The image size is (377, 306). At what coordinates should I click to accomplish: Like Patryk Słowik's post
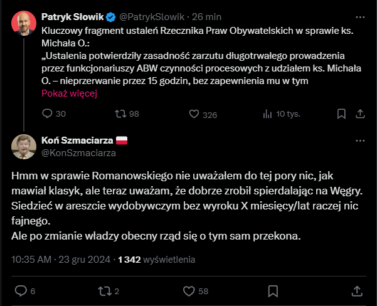point(194,114)
